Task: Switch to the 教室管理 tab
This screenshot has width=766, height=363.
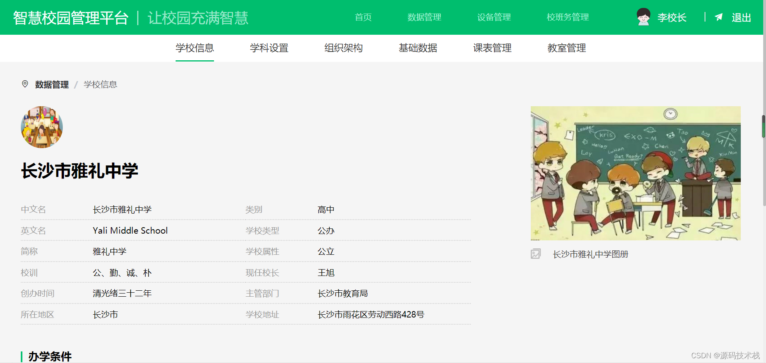Action: point(567,48)
